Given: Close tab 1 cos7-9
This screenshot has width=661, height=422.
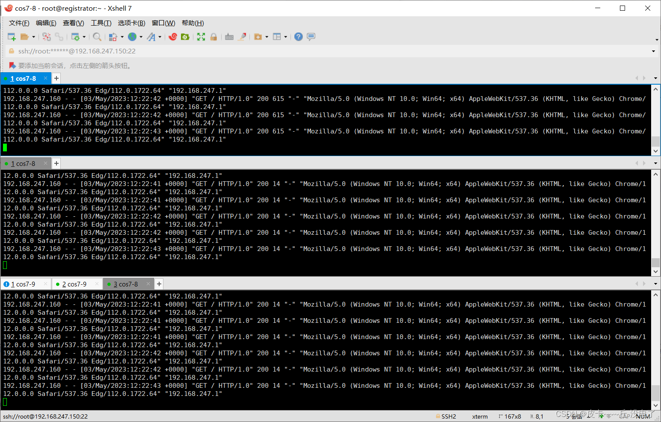Looking at the screenshot, I should (x=45, y=284).
